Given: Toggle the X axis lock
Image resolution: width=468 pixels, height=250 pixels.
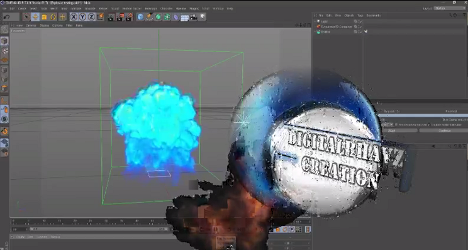Looking at the screenshot, I should pyautogui.click(x=74, y=17).
